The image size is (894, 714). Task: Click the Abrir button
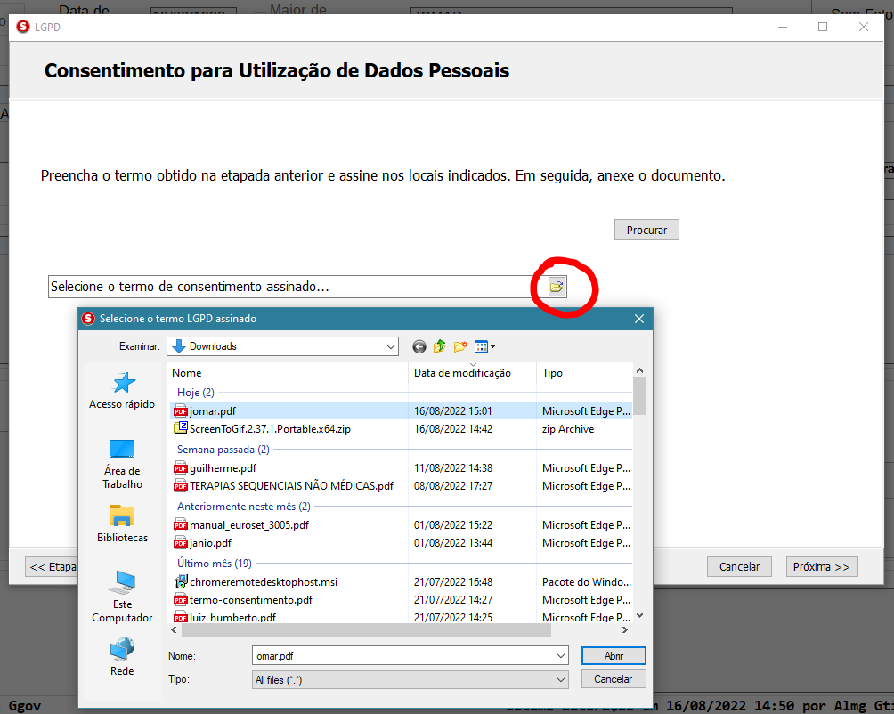[613, 656]
